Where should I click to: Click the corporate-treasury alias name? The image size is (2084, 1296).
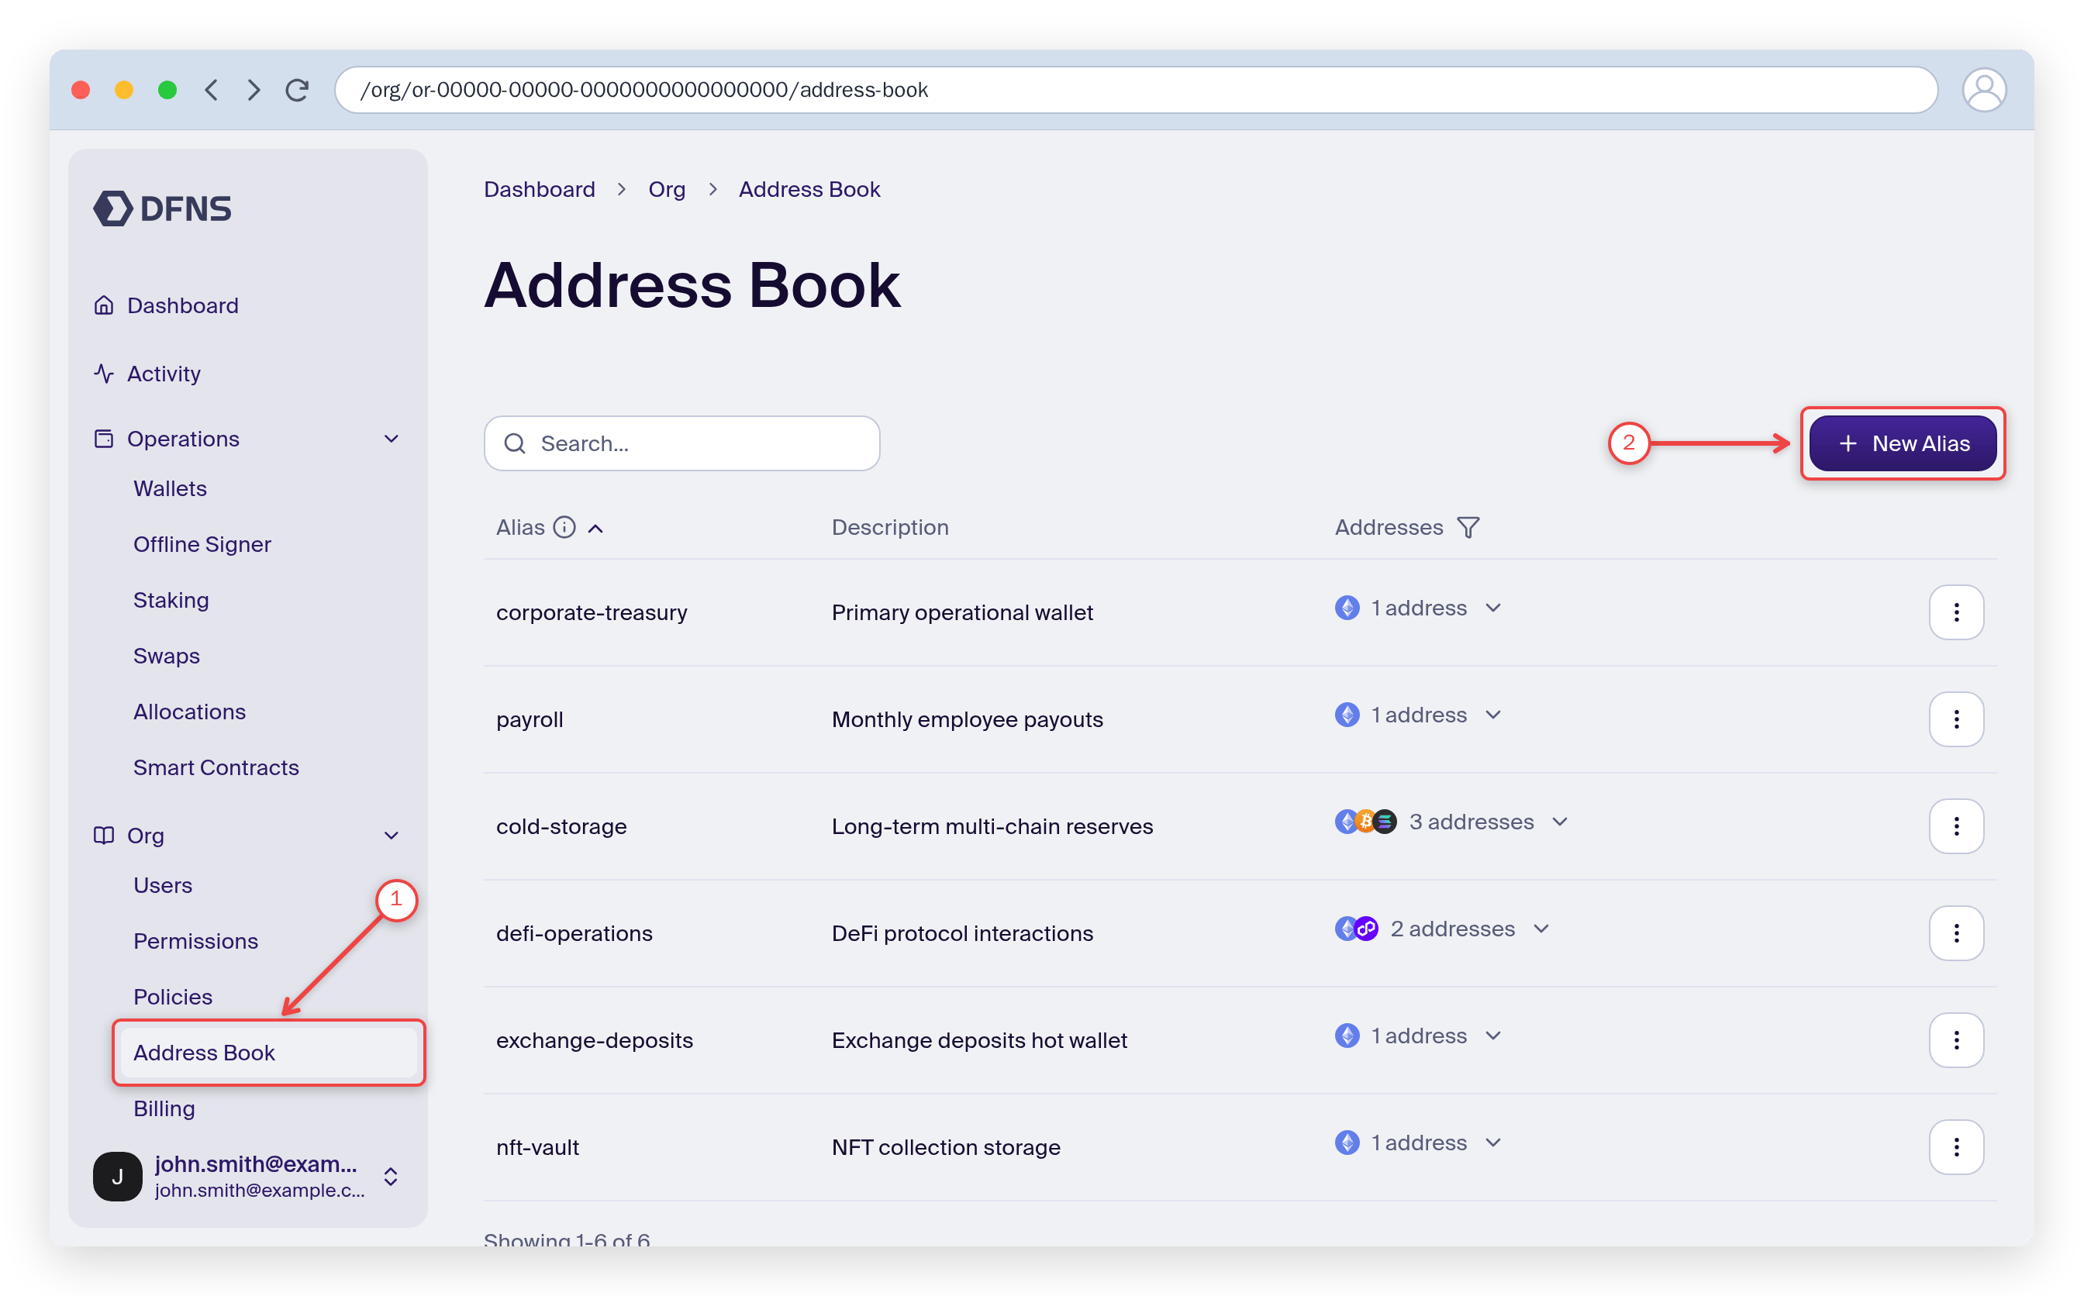[x=592, y=612]
